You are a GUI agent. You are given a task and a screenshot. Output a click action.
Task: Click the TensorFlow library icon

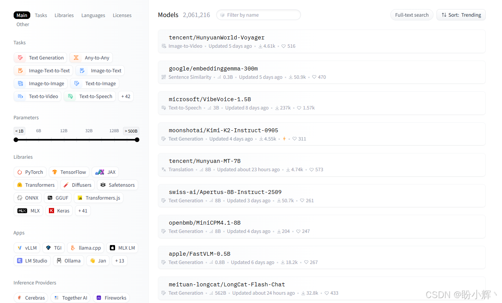(x=55, y=172)
